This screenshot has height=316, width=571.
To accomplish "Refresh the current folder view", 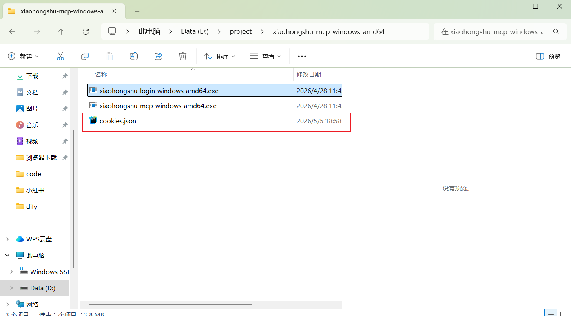I will coord(86,31).
